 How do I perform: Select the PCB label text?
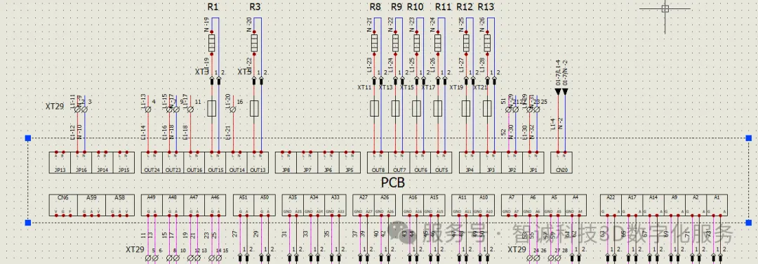point(392,183)
